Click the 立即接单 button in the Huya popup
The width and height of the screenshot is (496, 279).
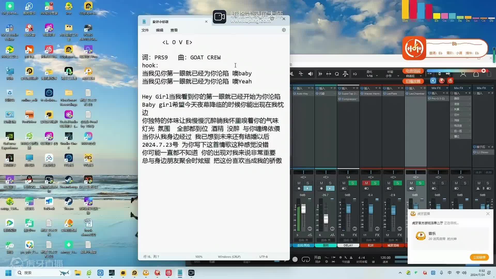click(479, 257)
